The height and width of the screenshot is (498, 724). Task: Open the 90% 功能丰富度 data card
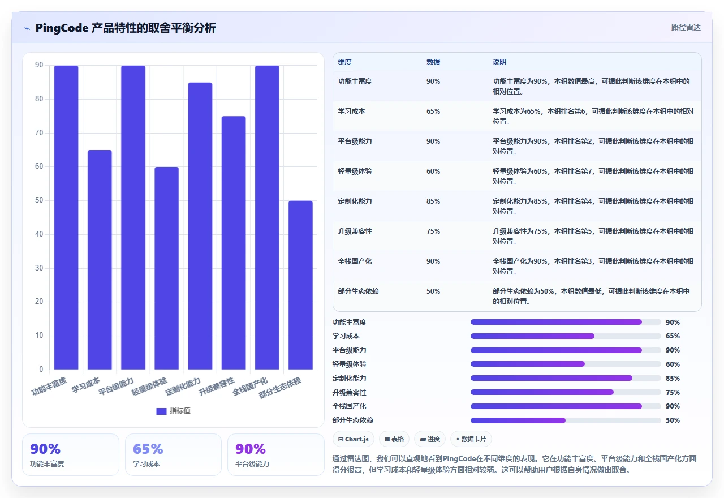tap(71, 454)
